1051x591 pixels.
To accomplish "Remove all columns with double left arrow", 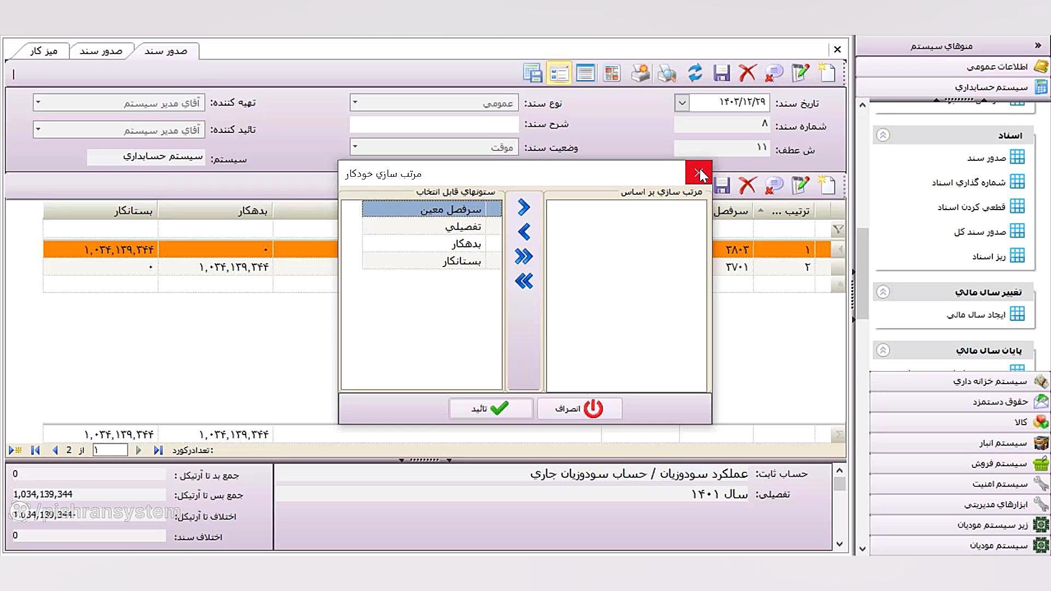I will (x=524, y=281).
